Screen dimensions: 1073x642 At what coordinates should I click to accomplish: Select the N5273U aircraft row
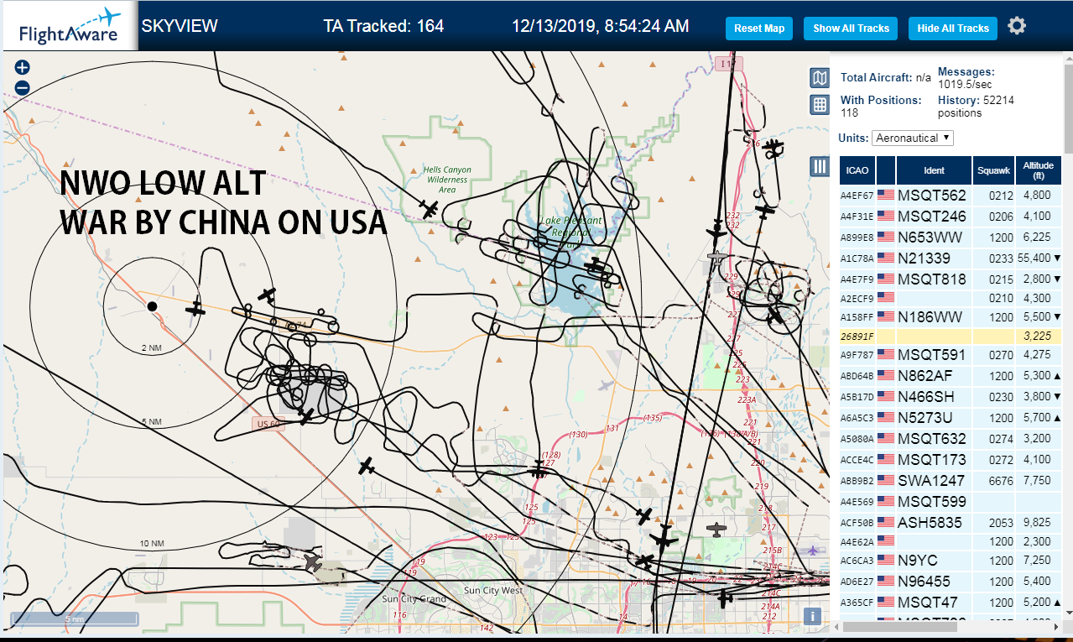(951, 418)
